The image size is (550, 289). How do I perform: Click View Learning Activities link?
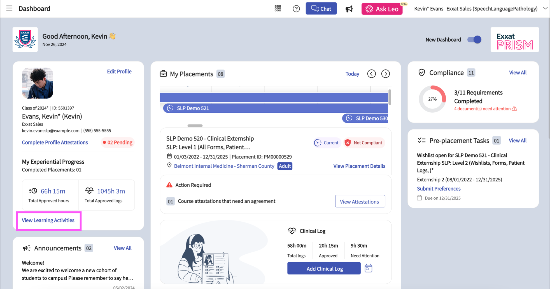click(48, 220)
